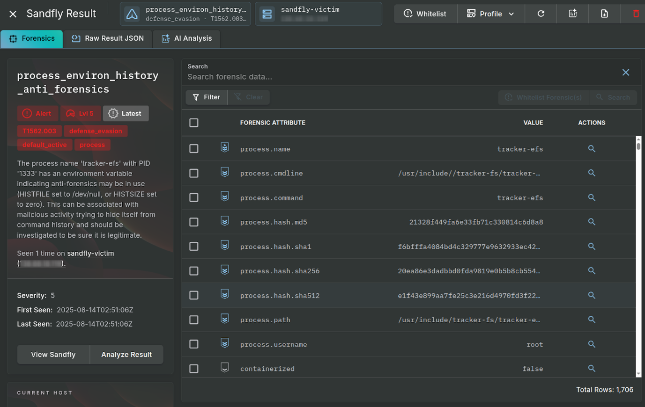Click the shield icon in the process.cmdline row

(225, 172)
